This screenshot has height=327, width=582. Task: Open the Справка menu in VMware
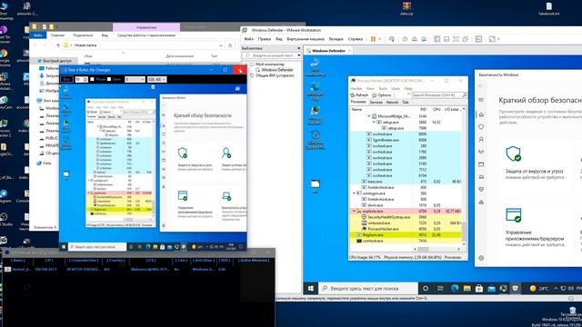pyautogui.click(x=356, y=39)
